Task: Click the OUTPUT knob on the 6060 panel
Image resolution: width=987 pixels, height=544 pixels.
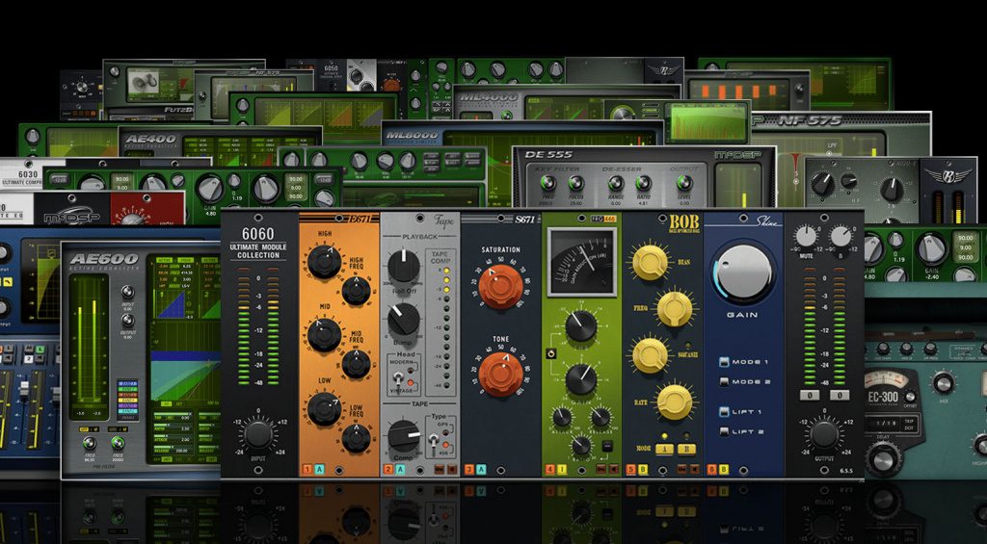Action: [x=824, y=434]
